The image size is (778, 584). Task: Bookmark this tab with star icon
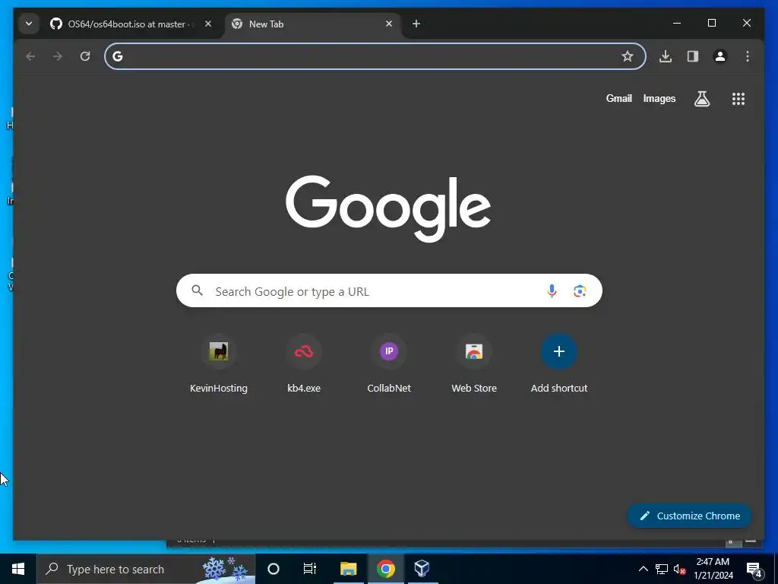point(628,56)
